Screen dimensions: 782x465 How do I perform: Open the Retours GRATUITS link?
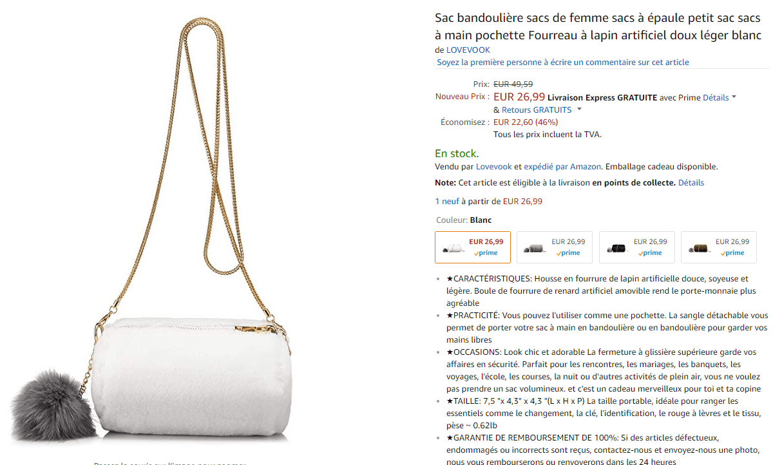[x=537, y=110]
